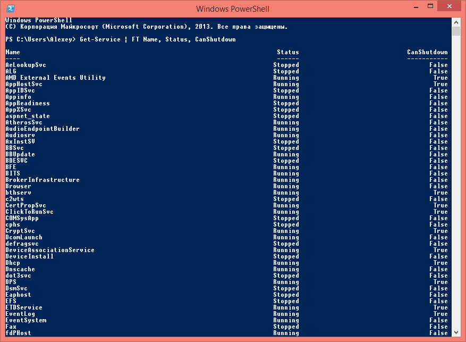This screenshot has height=342, width=466.
Task: Select the AxInstSV service name
Action: click(20, 141)
